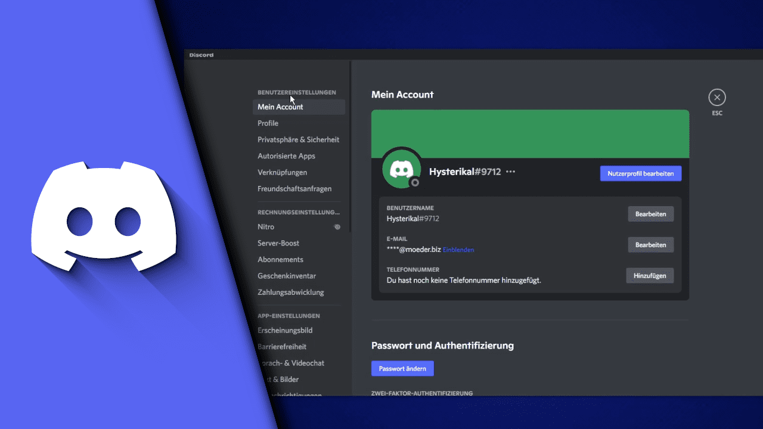This screenshot has height=429, width=763.
Task: Click the offline status indicator on avatar
Action: 415,182
